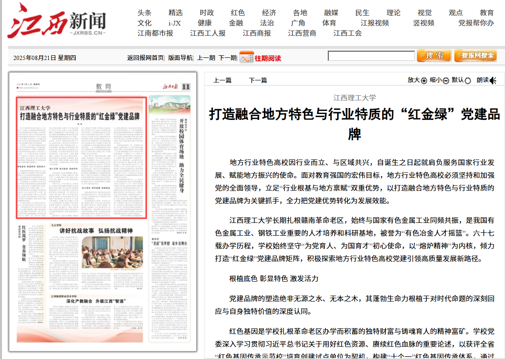The height and width of the screenshot is (359, 505).
Task: Open the 往期阅读 calendar icon
Action: pyautogui.click(x=247, y=57)
